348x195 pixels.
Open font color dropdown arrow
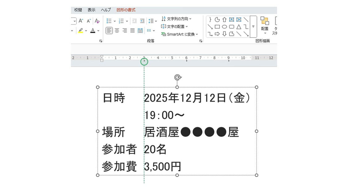click(x=98, y=31)
